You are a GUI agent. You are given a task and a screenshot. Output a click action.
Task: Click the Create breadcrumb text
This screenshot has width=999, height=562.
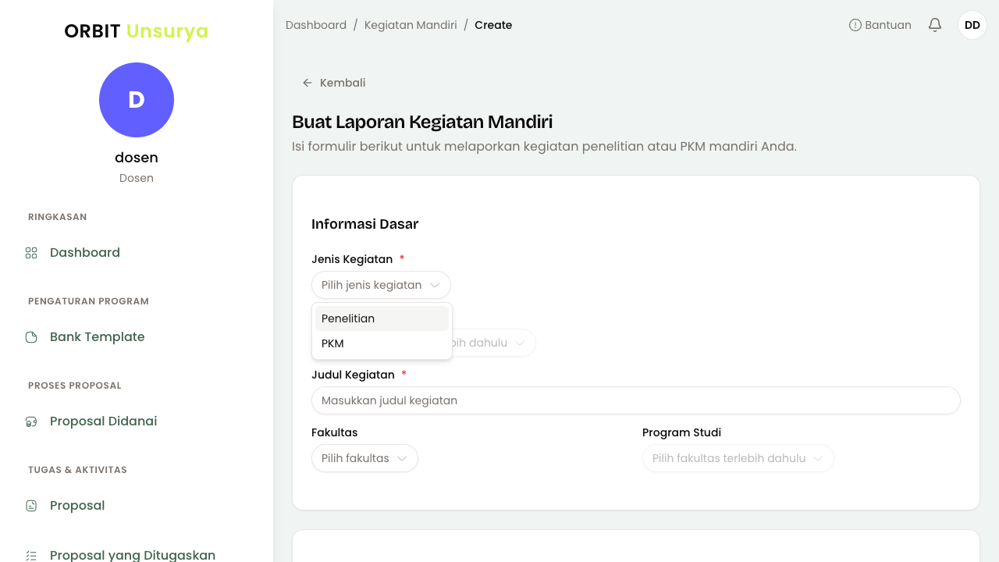pos(493,25)
